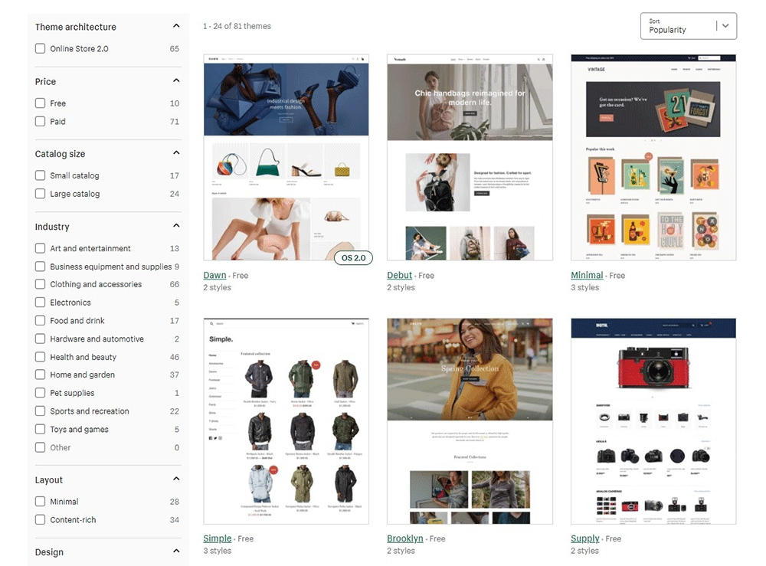Open the Brooklyn theme link
Screen dimensions: 766x566
click(404, 539)
